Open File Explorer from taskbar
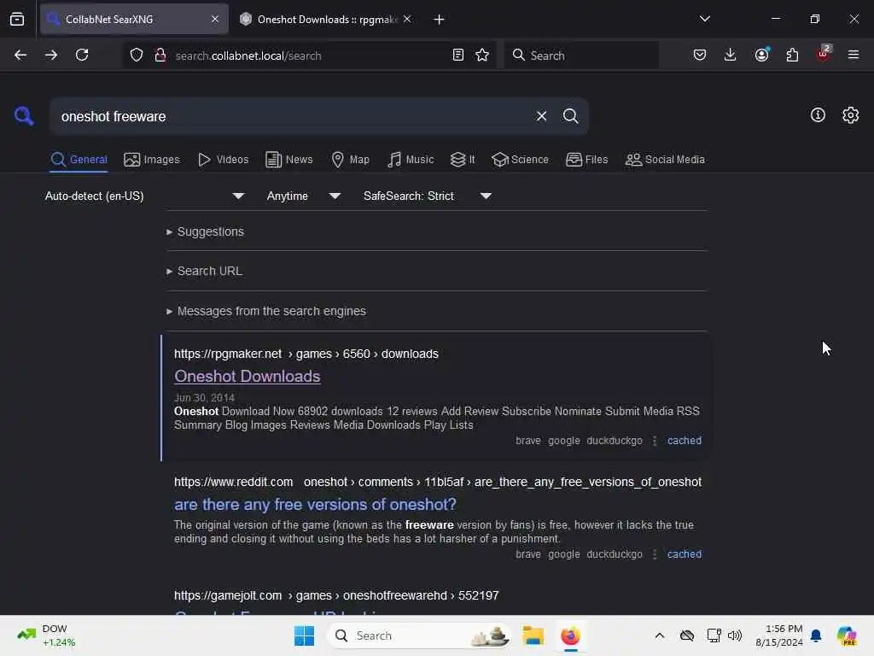The image size is (874, 656). click(x=533, y=635)
